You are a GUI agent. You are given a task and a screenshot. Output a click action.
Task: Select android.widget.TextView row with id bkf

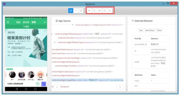click(x=85, y=66)
